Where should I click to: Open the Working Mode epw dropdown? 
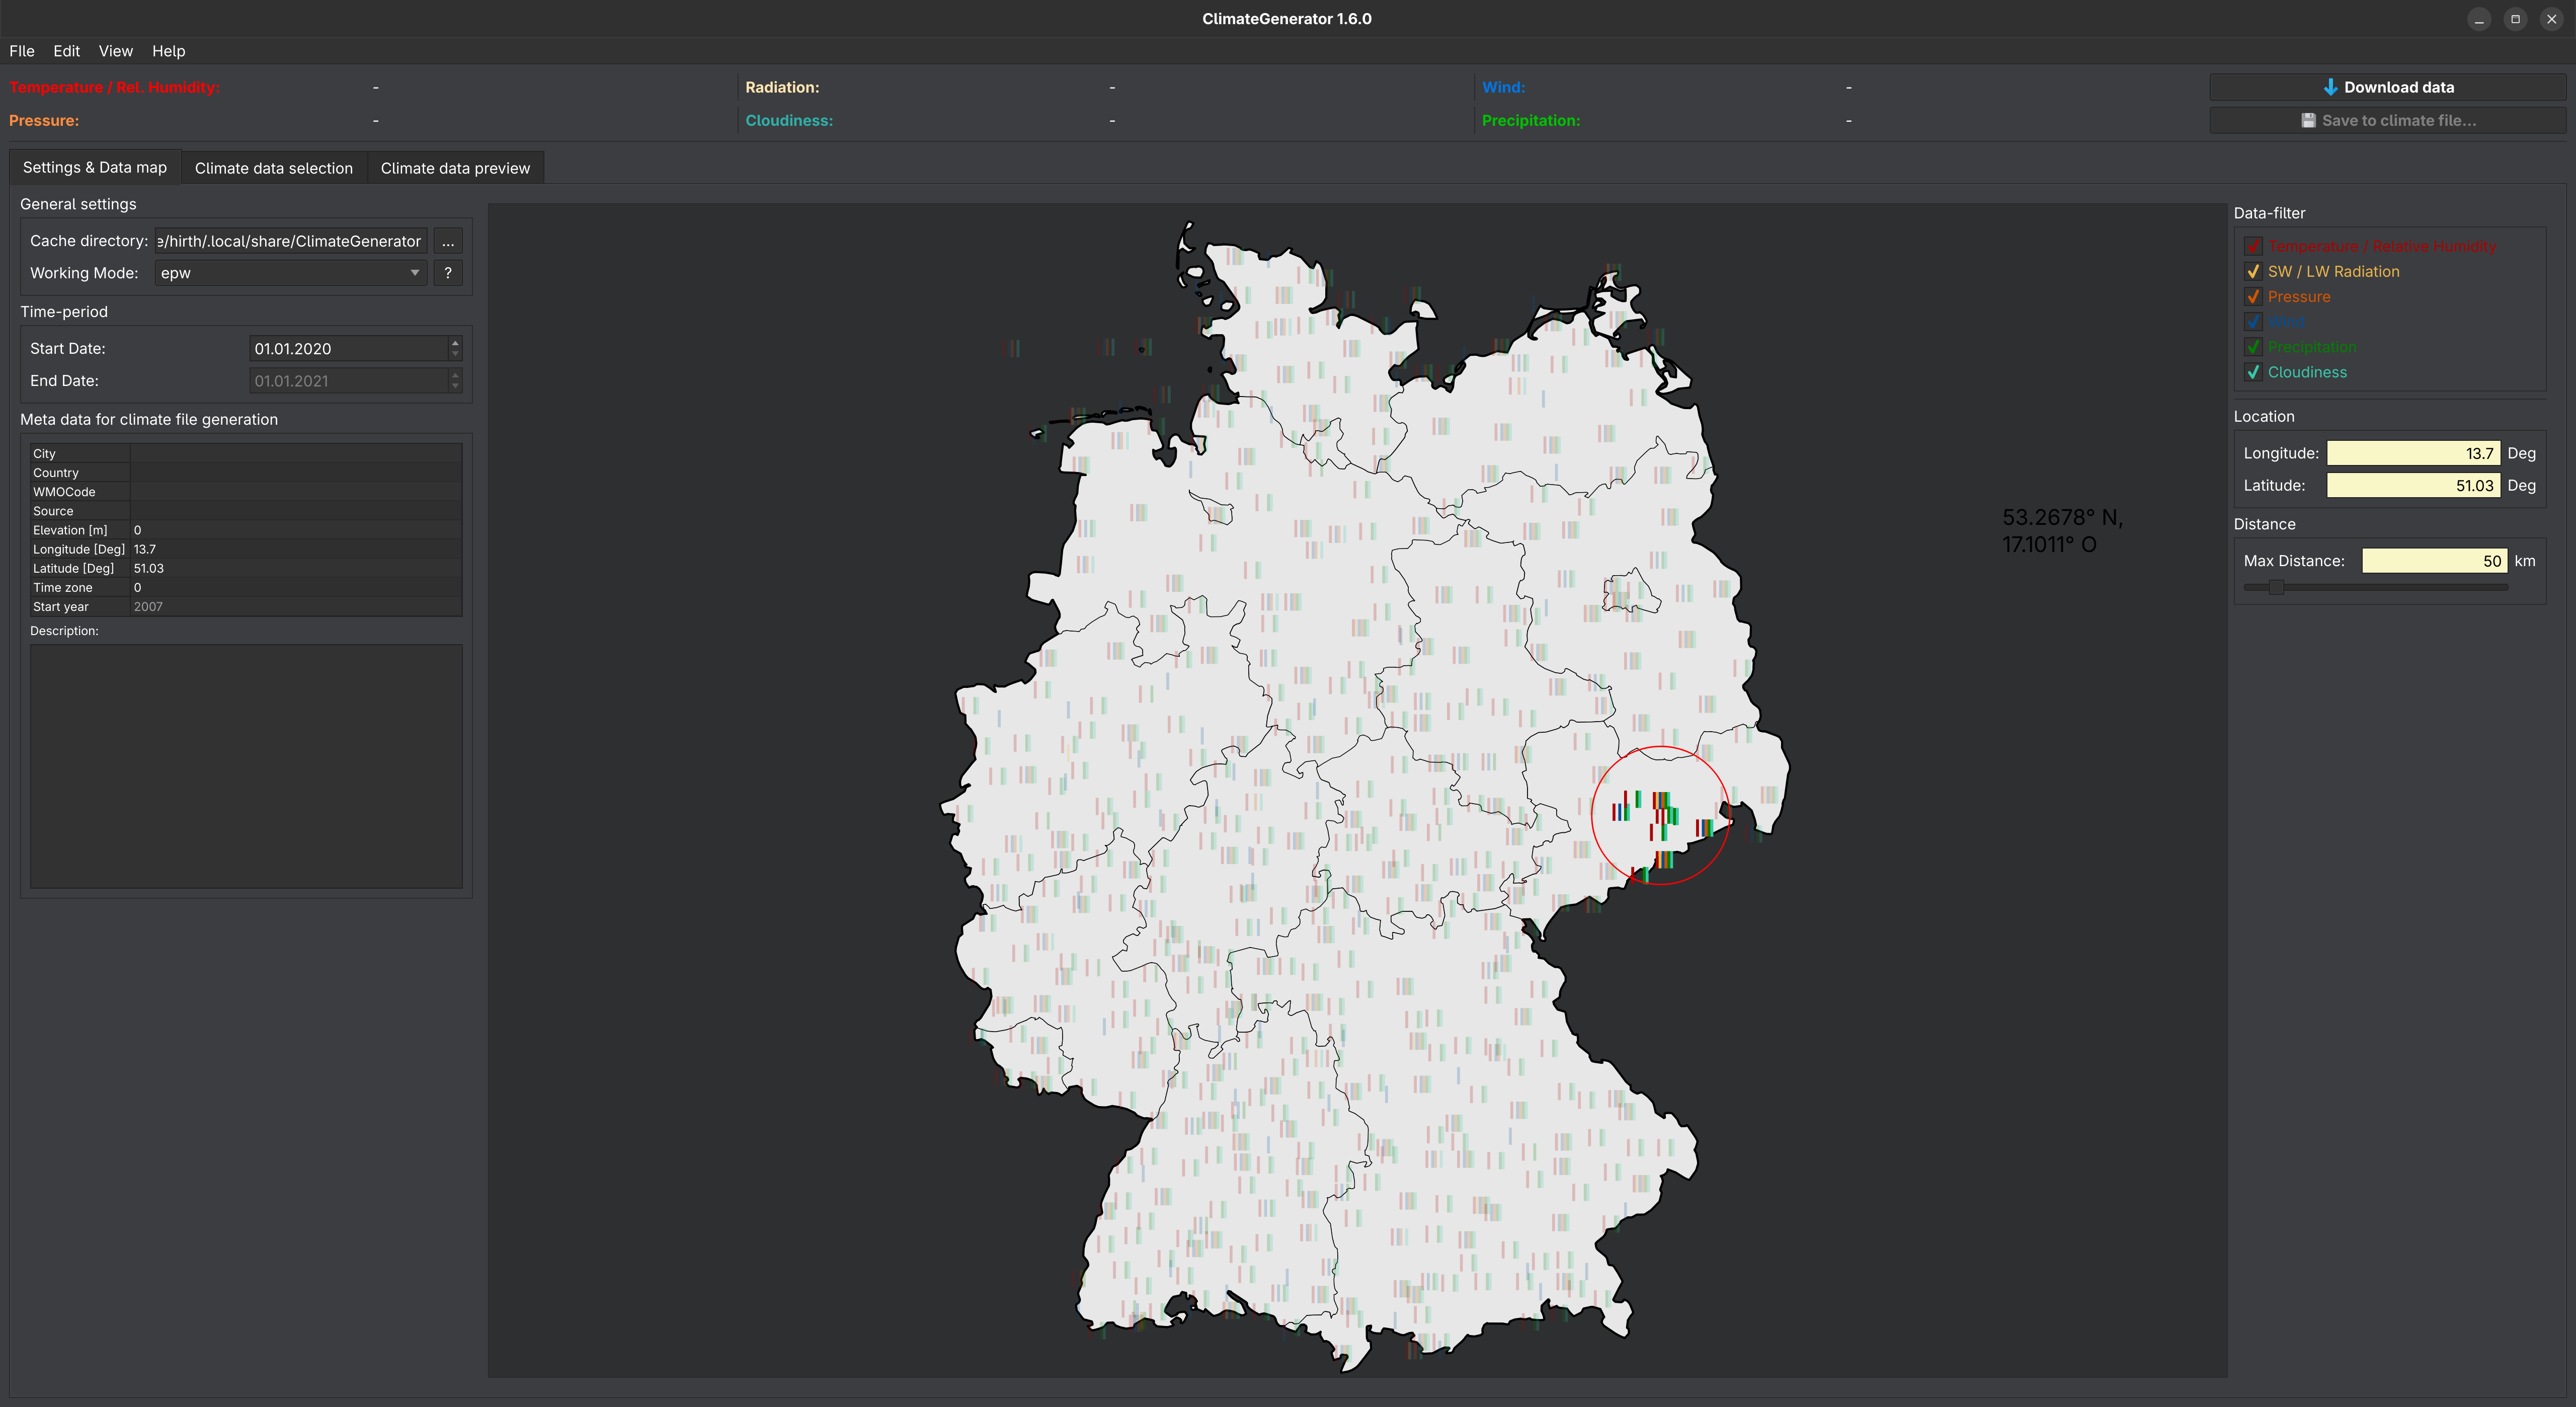(x=290, y=273)
